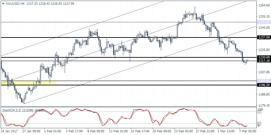The image size is (271, 135).
Task: Click the faded 1250.00 level label
Action: coord(263,22)
